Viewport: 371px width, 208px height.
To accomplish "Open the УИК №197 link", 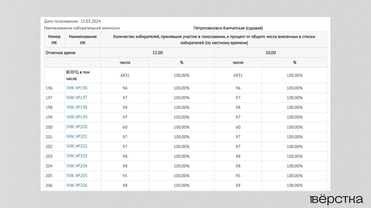I will point(77,98).
